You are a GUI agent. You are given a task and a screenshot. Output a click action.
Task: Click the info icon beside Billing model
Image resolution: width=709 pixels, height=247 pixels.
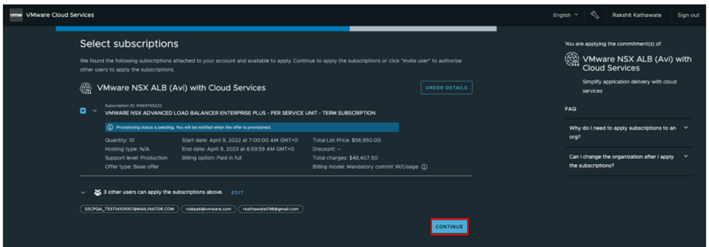click(424, 167)
